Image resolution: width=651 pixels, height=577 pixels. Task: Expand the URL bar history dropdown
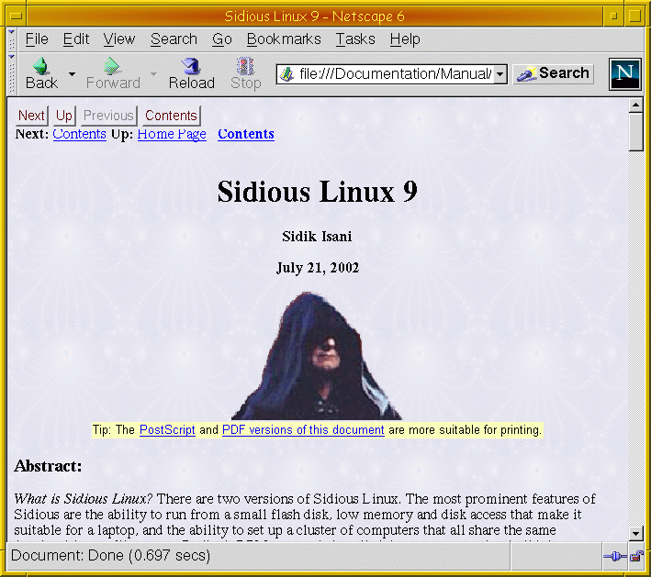(x=500, y=74)
